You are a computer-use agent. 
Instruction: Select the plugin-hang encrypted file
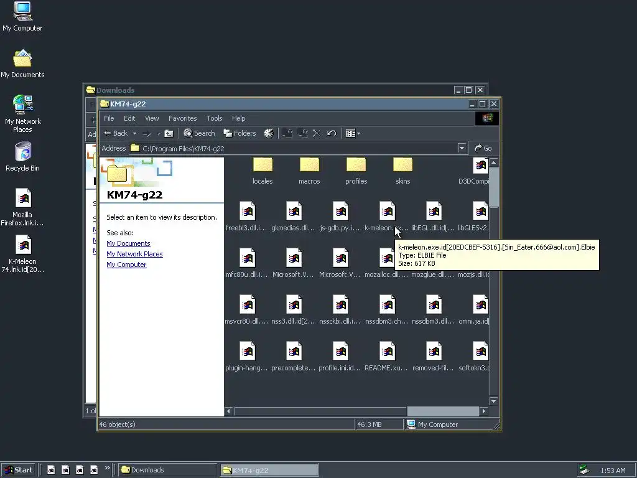pyautogui.click(x=246, y=357)
